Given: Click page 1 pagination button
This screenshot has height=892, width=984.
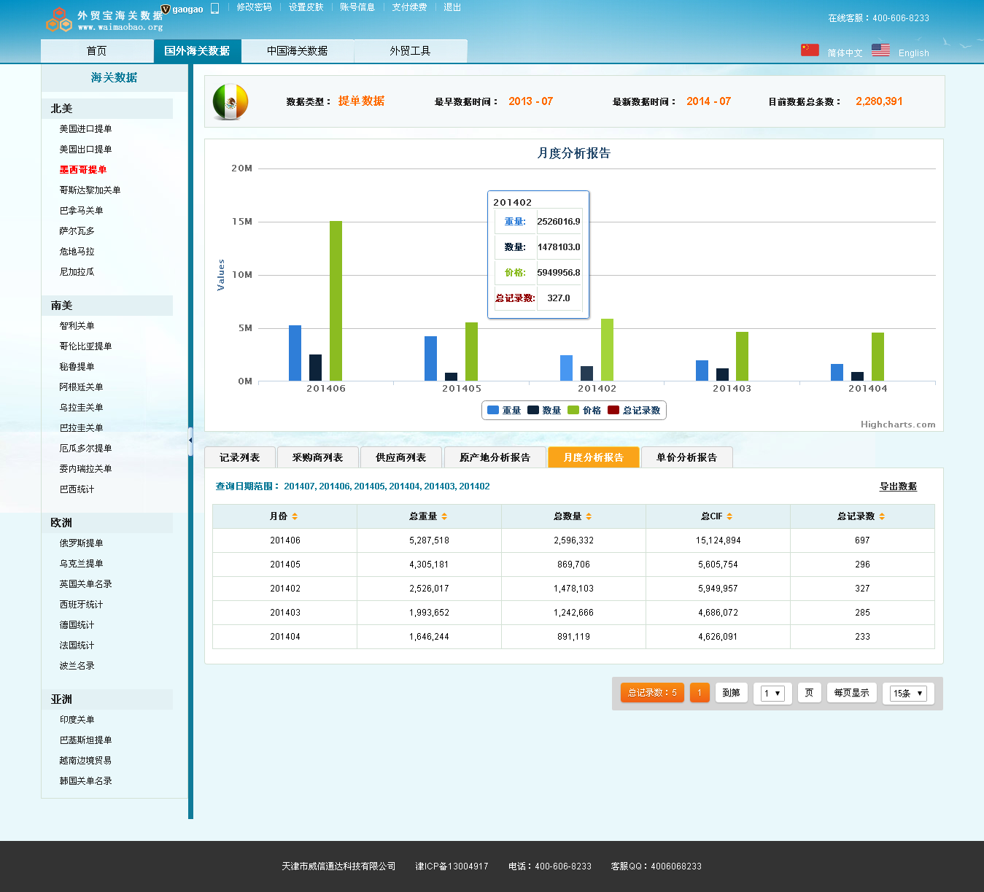Looking at the screenshot, I should (x=700, y=693).
